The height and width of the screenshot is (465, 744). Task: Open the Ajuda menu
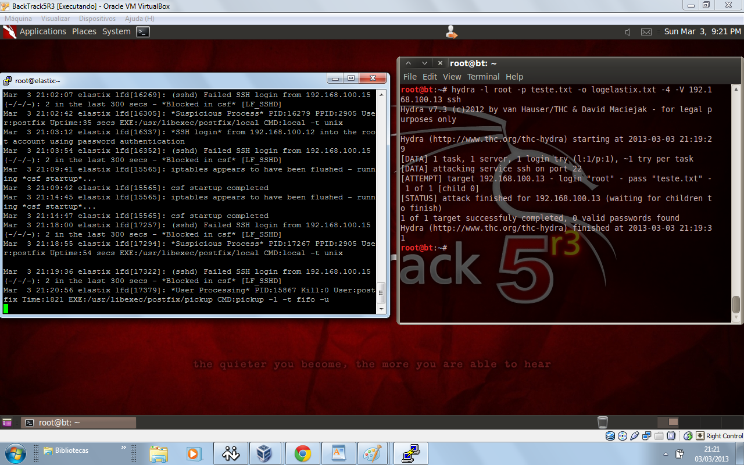[139, 19]
